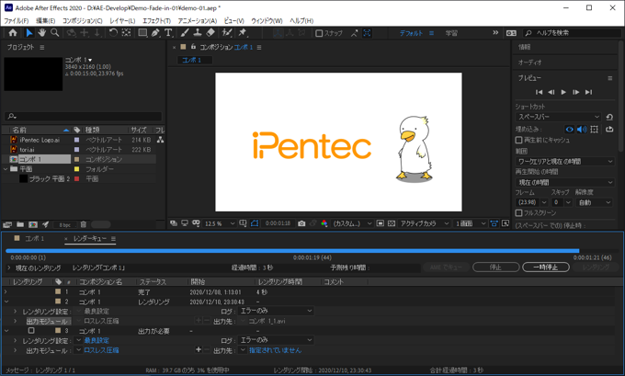Open the Effect menu

click(156, 21)
